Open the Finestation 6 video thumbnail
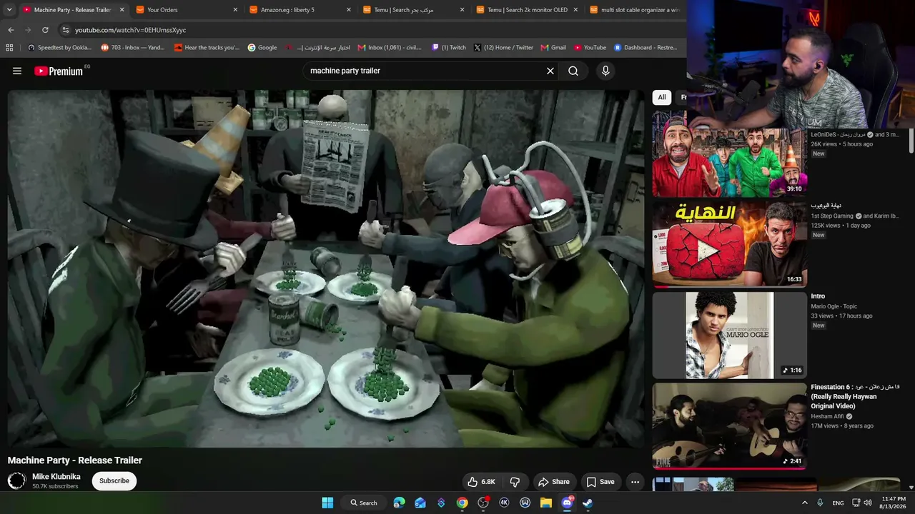Screen dimensions: 915x514 729,426
